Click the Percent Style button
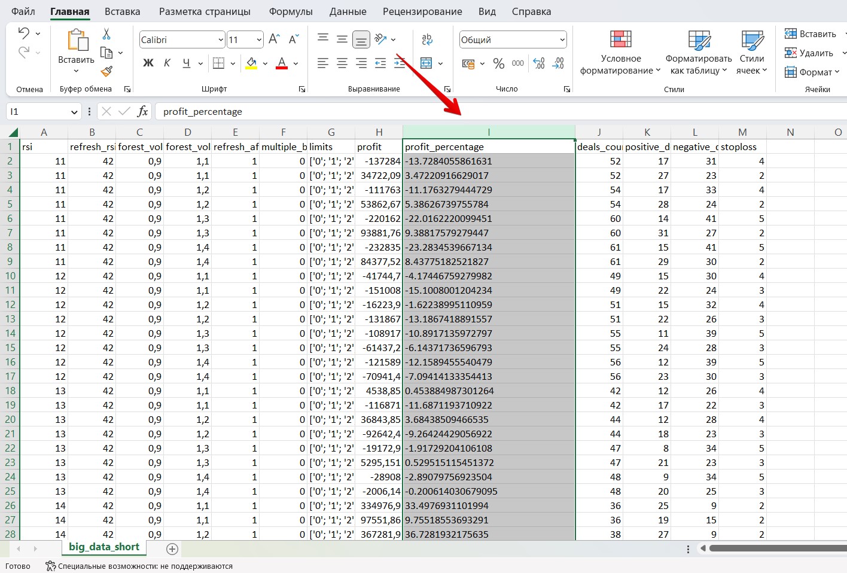 pos(499,63)
